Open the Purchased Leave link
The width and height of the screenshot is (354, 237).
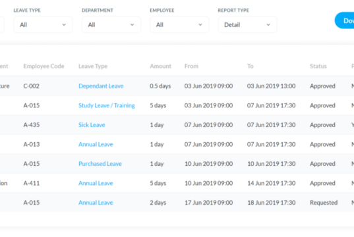coord(100,163)
